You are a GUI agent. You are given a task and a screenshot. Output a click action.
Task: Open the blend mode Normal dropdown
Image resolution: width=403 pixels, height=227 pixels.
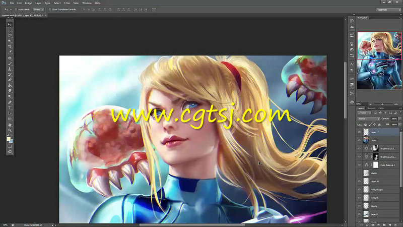coord(368,119)
